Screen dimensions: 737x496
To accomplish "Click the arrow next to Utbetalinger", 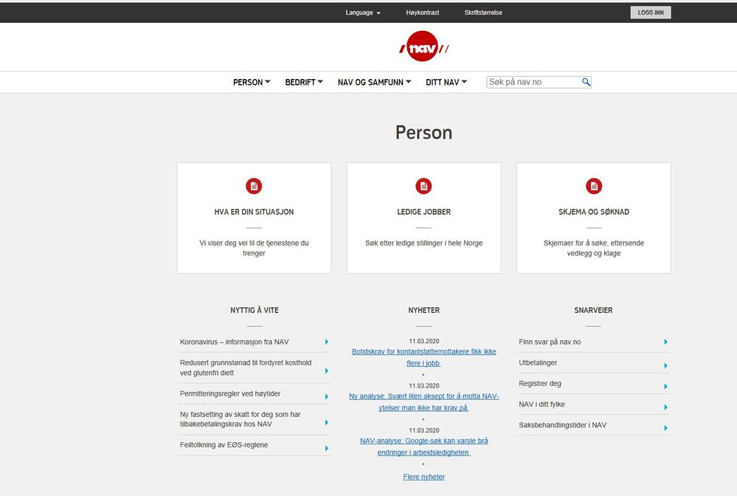I will pyautogui.click(x=665, y=365).
